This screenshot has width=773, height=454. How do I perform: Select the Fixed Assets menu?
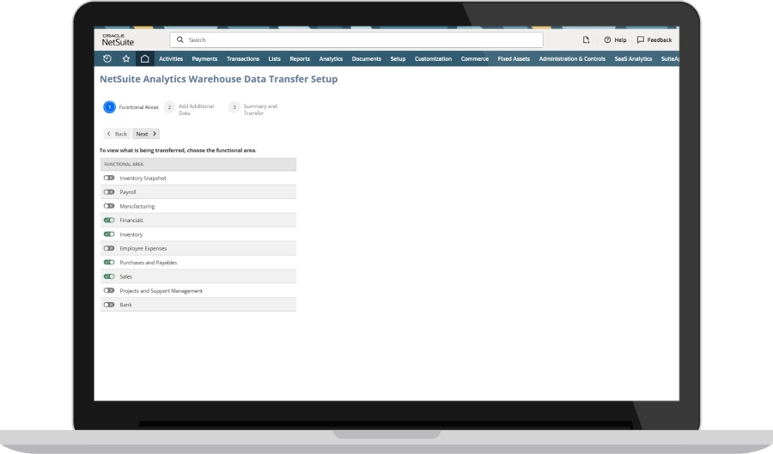(x=514, y=59)
